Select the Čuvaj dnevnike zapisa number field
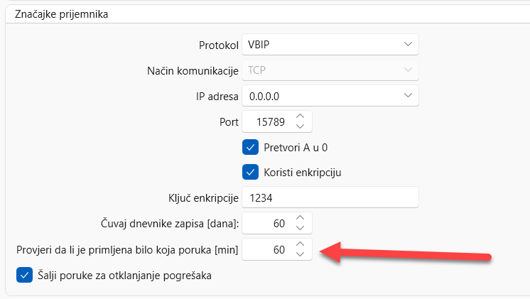 pos(266,223)
